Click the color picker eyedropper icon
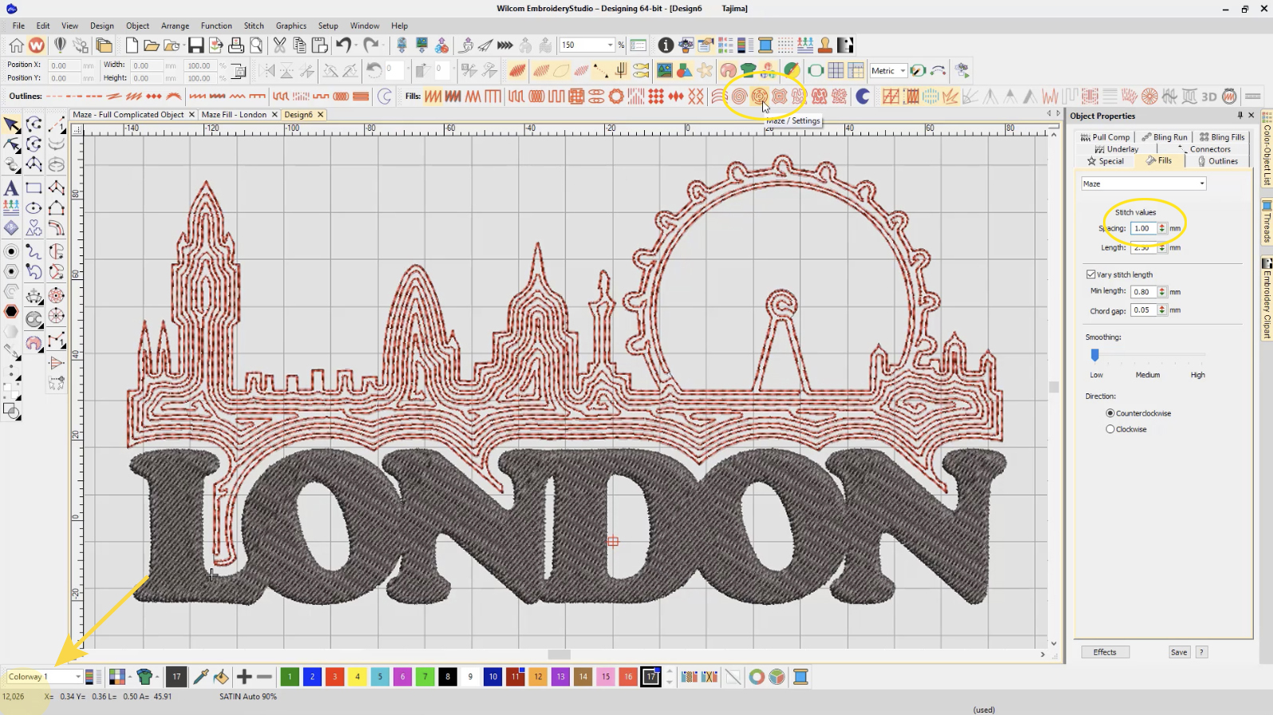The height and width of the screenshot is (715, 1273). coord(200,677)
